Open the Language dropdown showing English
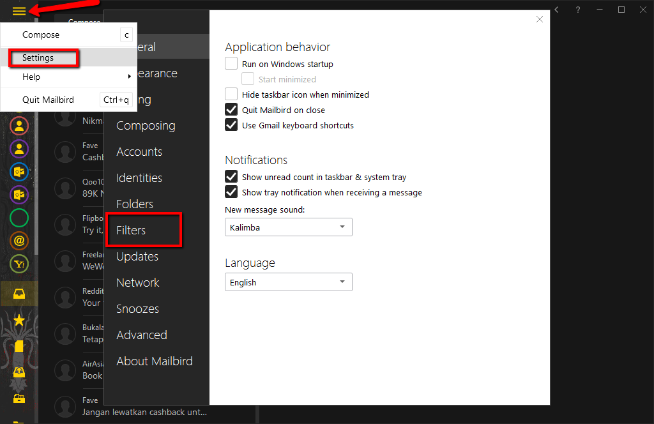Viewport: 654px width, 424px height. [x=289, y=282]
